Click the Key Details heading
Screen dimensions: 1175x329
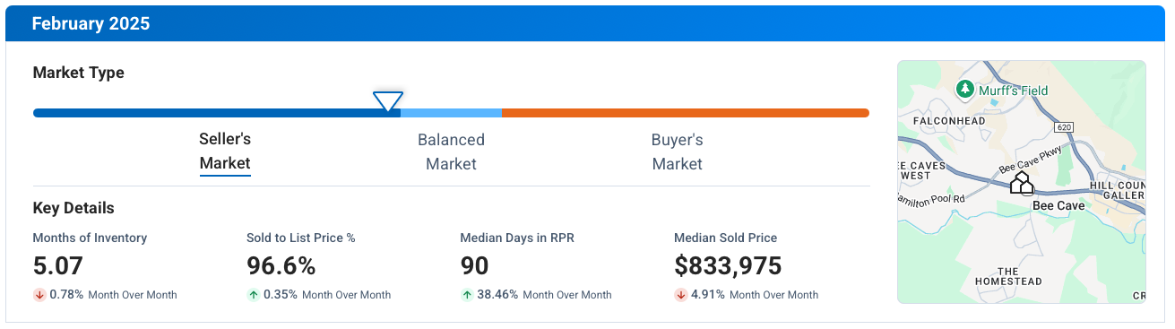[73, 208]
